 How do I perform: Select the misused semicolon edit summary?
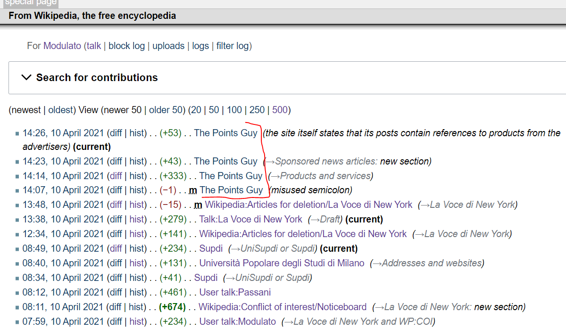click(x=311, y=190)
